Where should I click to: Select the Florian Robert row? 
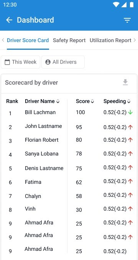point(69,140)
